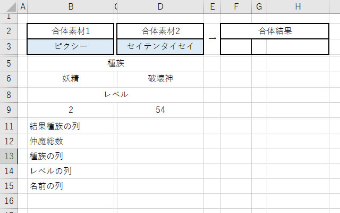Viewport: 340px width, 213px height.
Task: Click the 名前の列 label cell
Action: click(71, 186)
